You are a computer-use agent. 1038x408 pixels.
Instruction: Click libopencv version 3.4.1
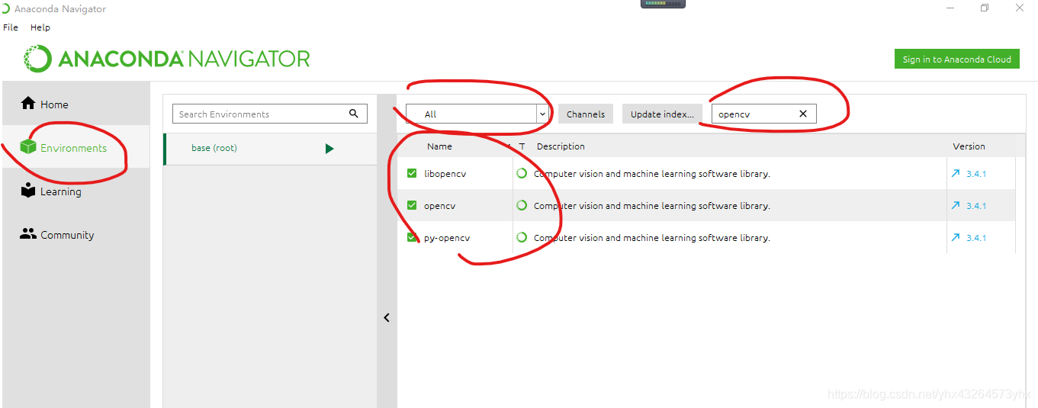[976, 174]
